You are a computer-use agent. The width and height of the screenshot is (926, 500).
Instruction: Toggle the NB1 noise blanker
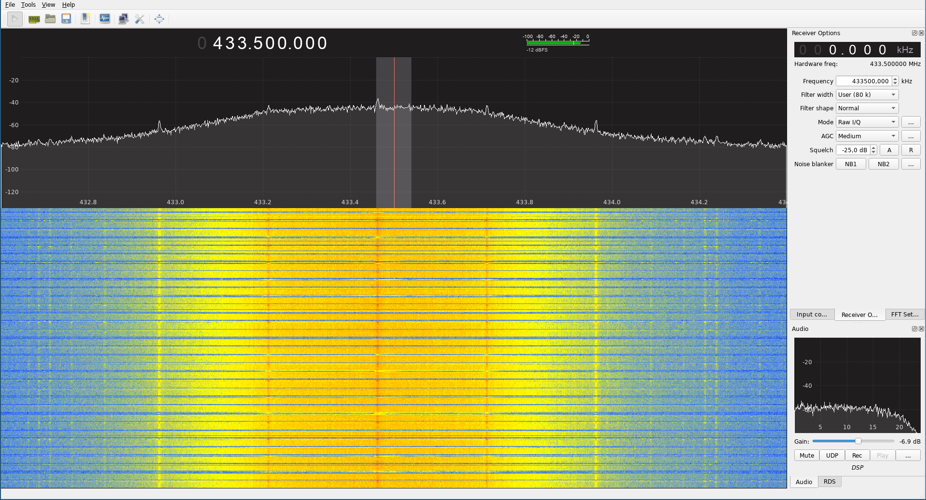pos(851,164)
